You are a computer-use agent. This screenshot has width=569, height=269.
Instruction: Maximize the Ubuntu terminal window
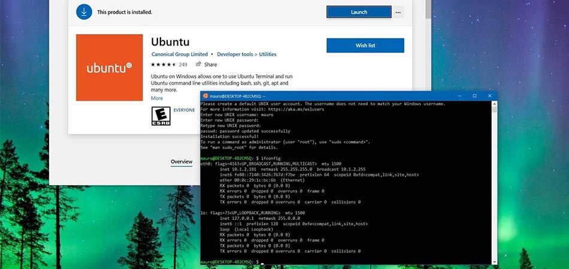tap(474, 96)
